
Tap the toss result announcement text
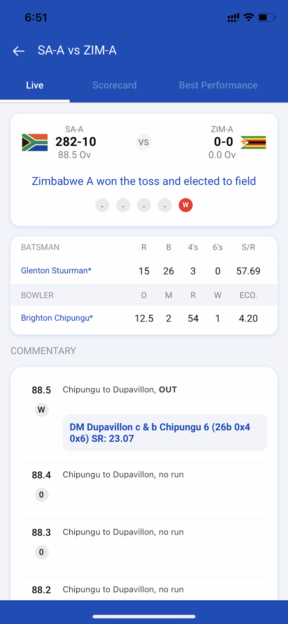[144, 181]
